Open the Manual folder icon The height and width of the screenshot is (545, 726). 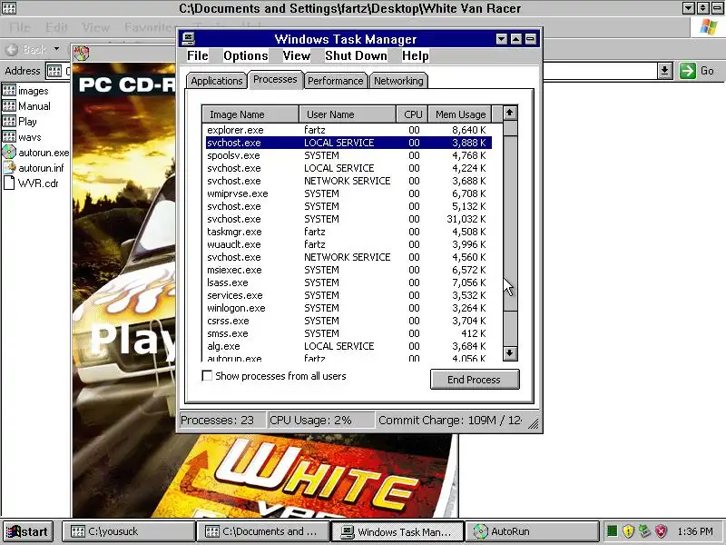click(x=9, y=105)
